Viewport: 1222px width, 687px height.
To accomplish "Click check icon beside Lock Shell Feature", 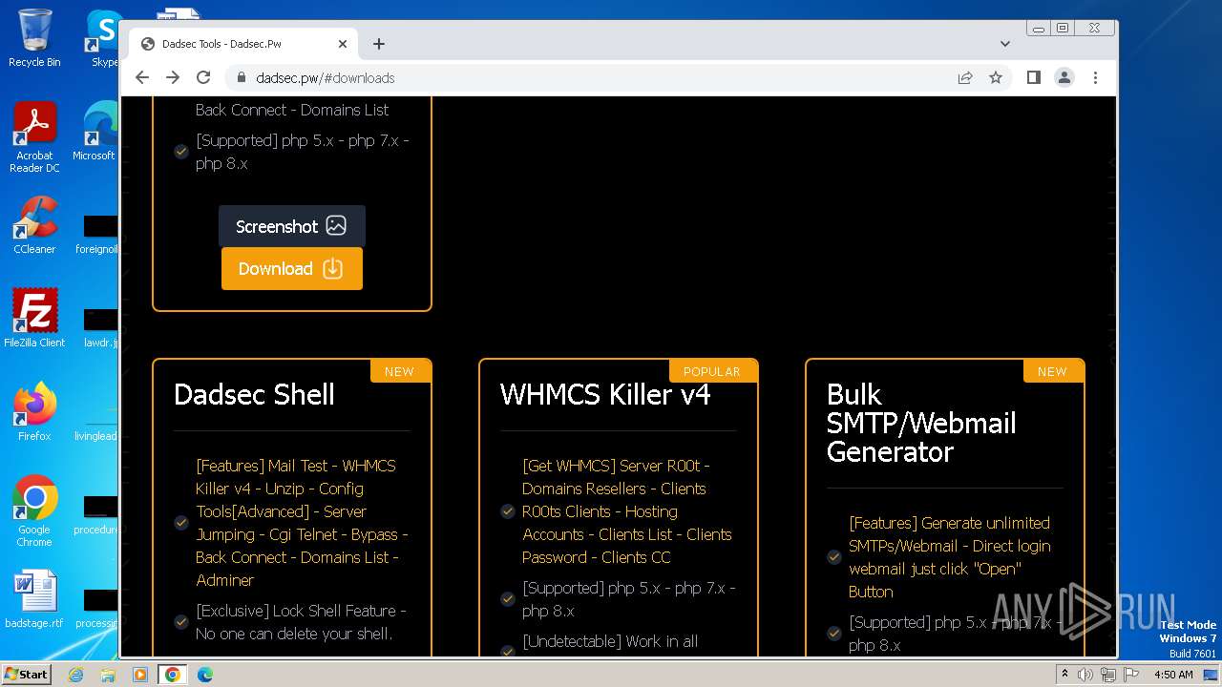I will (x=181, y=622).
